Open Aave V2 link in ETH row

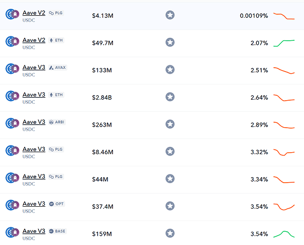click(x=34, y=40)
